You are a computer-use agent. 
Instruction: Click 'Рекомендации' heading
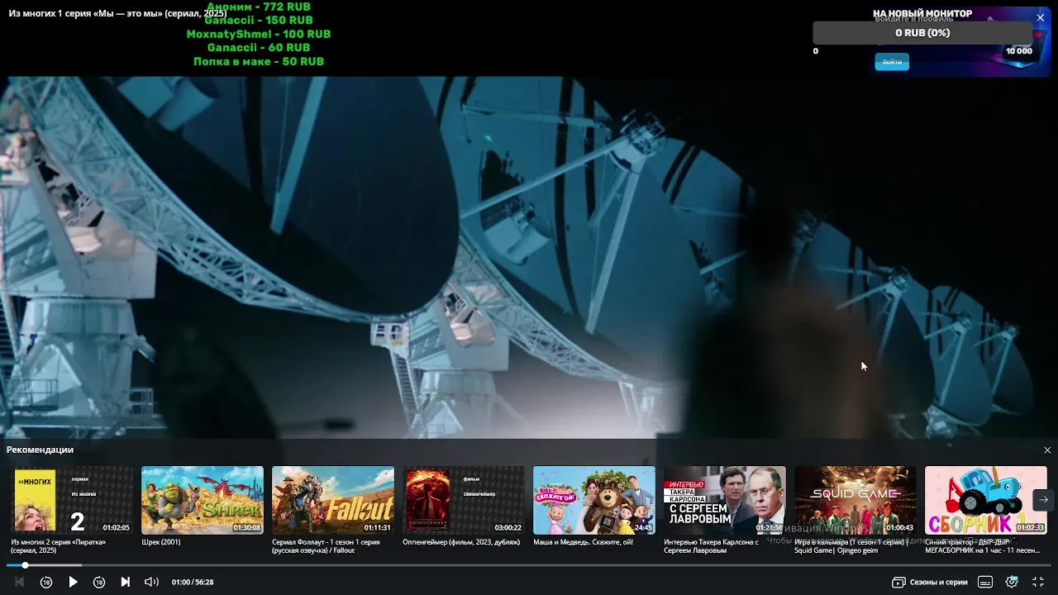click(40, 450)
